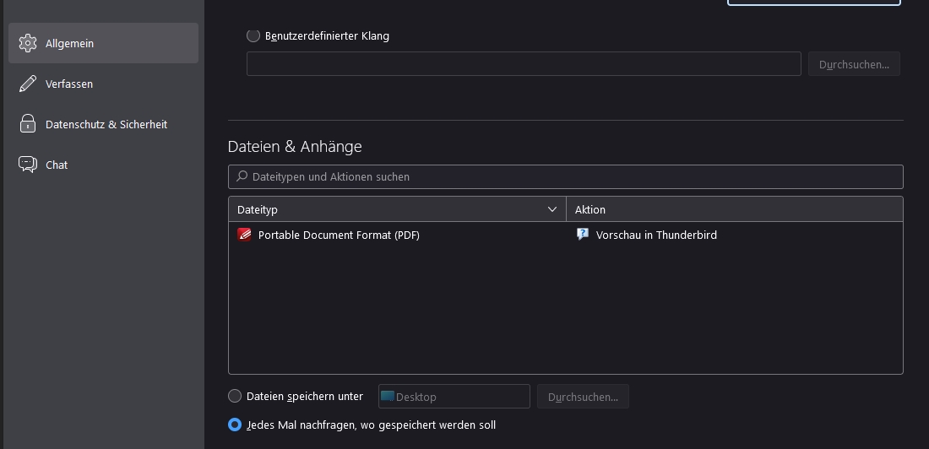The height and width of the screenshot is (449, 929).
Task: Click the Desktop folder icon
Action: click(x=388, y=396)
